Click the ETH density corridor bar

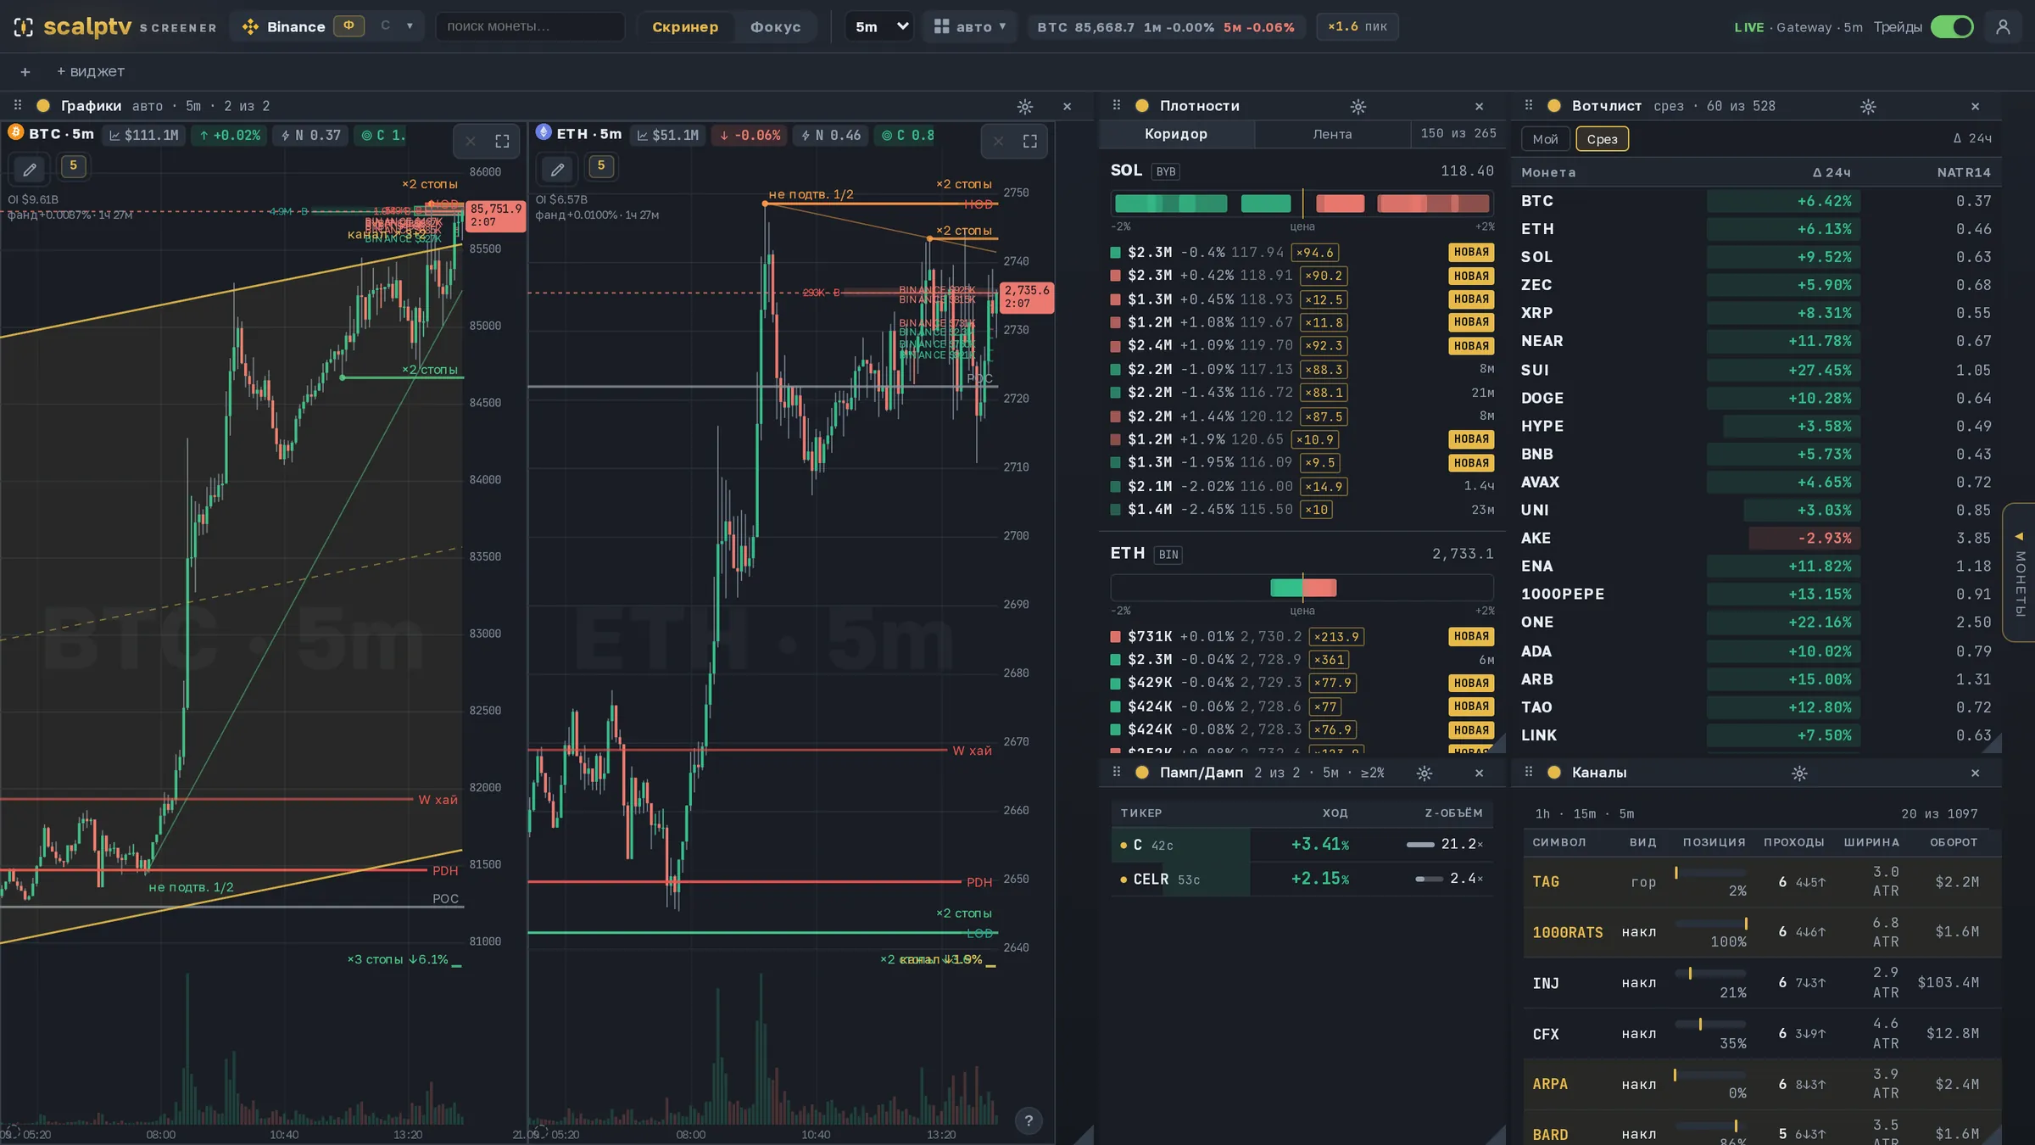point(1302,588)
